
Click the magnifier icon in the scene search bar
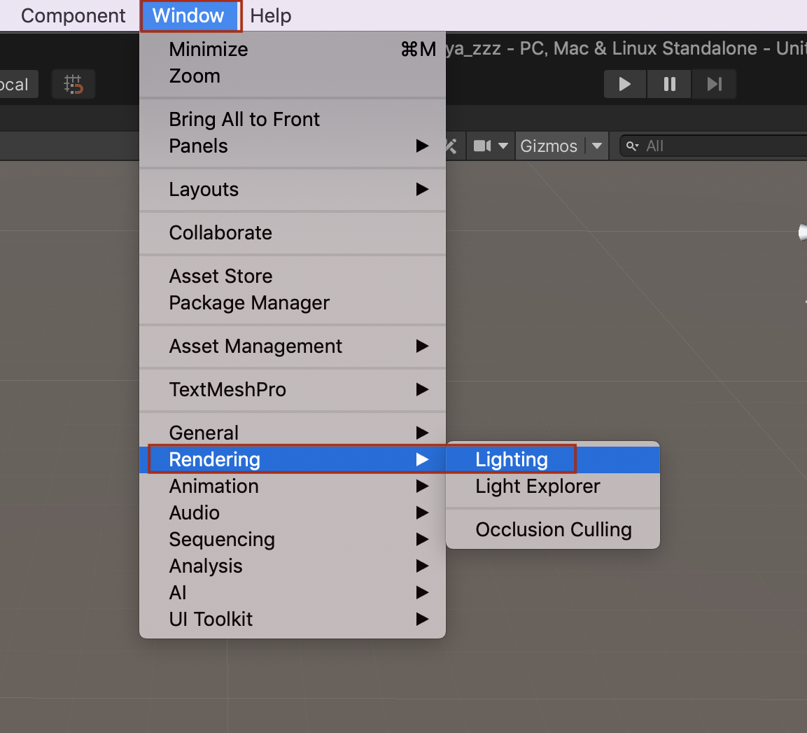pos(633,146)
